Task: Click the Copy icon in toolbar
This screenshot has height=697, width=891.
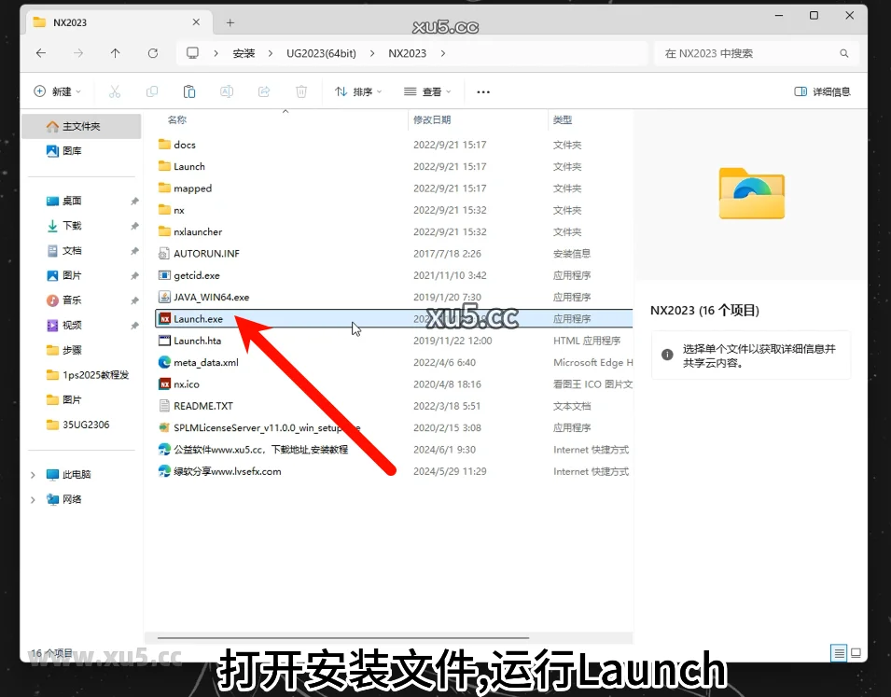Action: 152,91
